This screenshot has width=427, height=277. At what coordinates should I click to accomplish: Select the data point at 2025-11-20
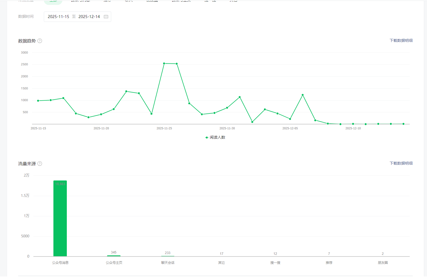coord(101,114)
